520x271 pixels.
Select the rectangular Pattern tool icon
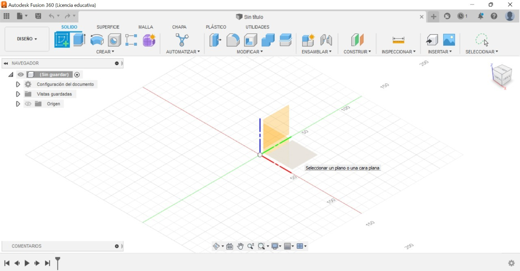tap(131, 40)
